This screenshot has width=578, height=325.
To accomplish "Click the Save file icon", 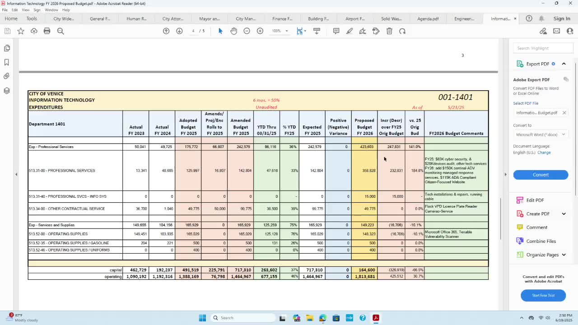I will [x=7, y=31].
